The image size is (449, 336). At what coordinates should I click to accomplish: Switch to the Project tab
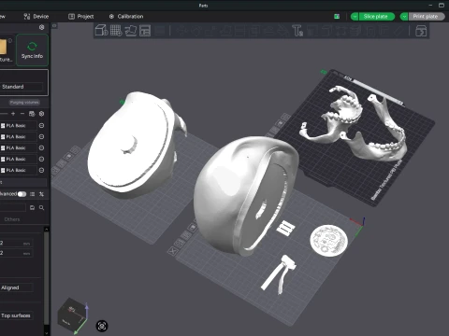pos(81,17)
